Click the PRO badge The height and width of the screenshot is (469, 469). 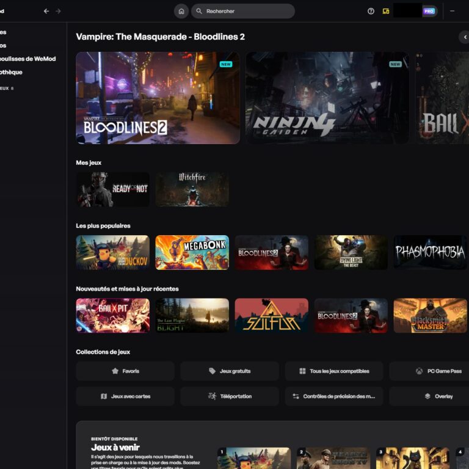(x=429, y=11)
